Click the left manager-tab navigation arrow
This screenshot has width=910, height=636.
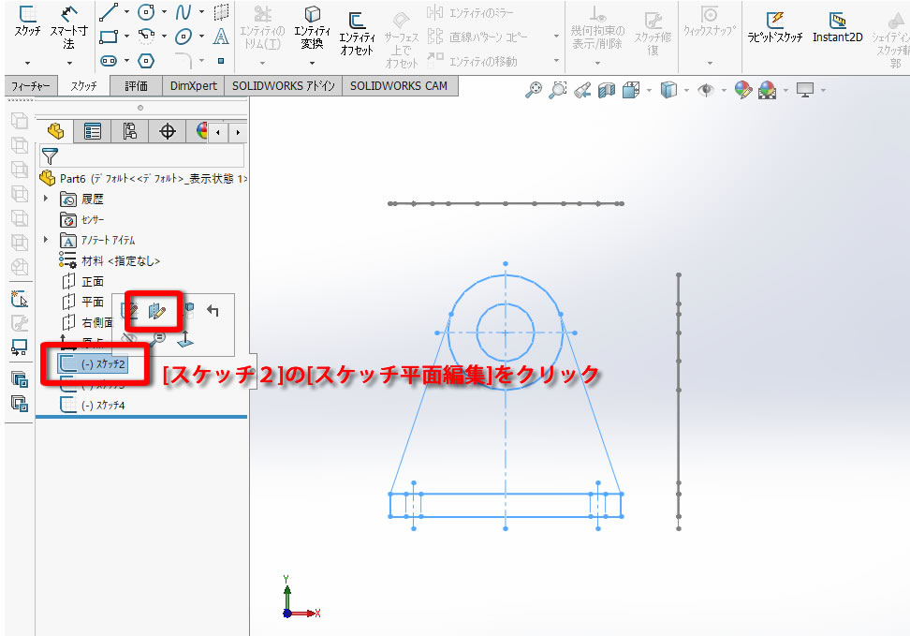coord(217,132)
